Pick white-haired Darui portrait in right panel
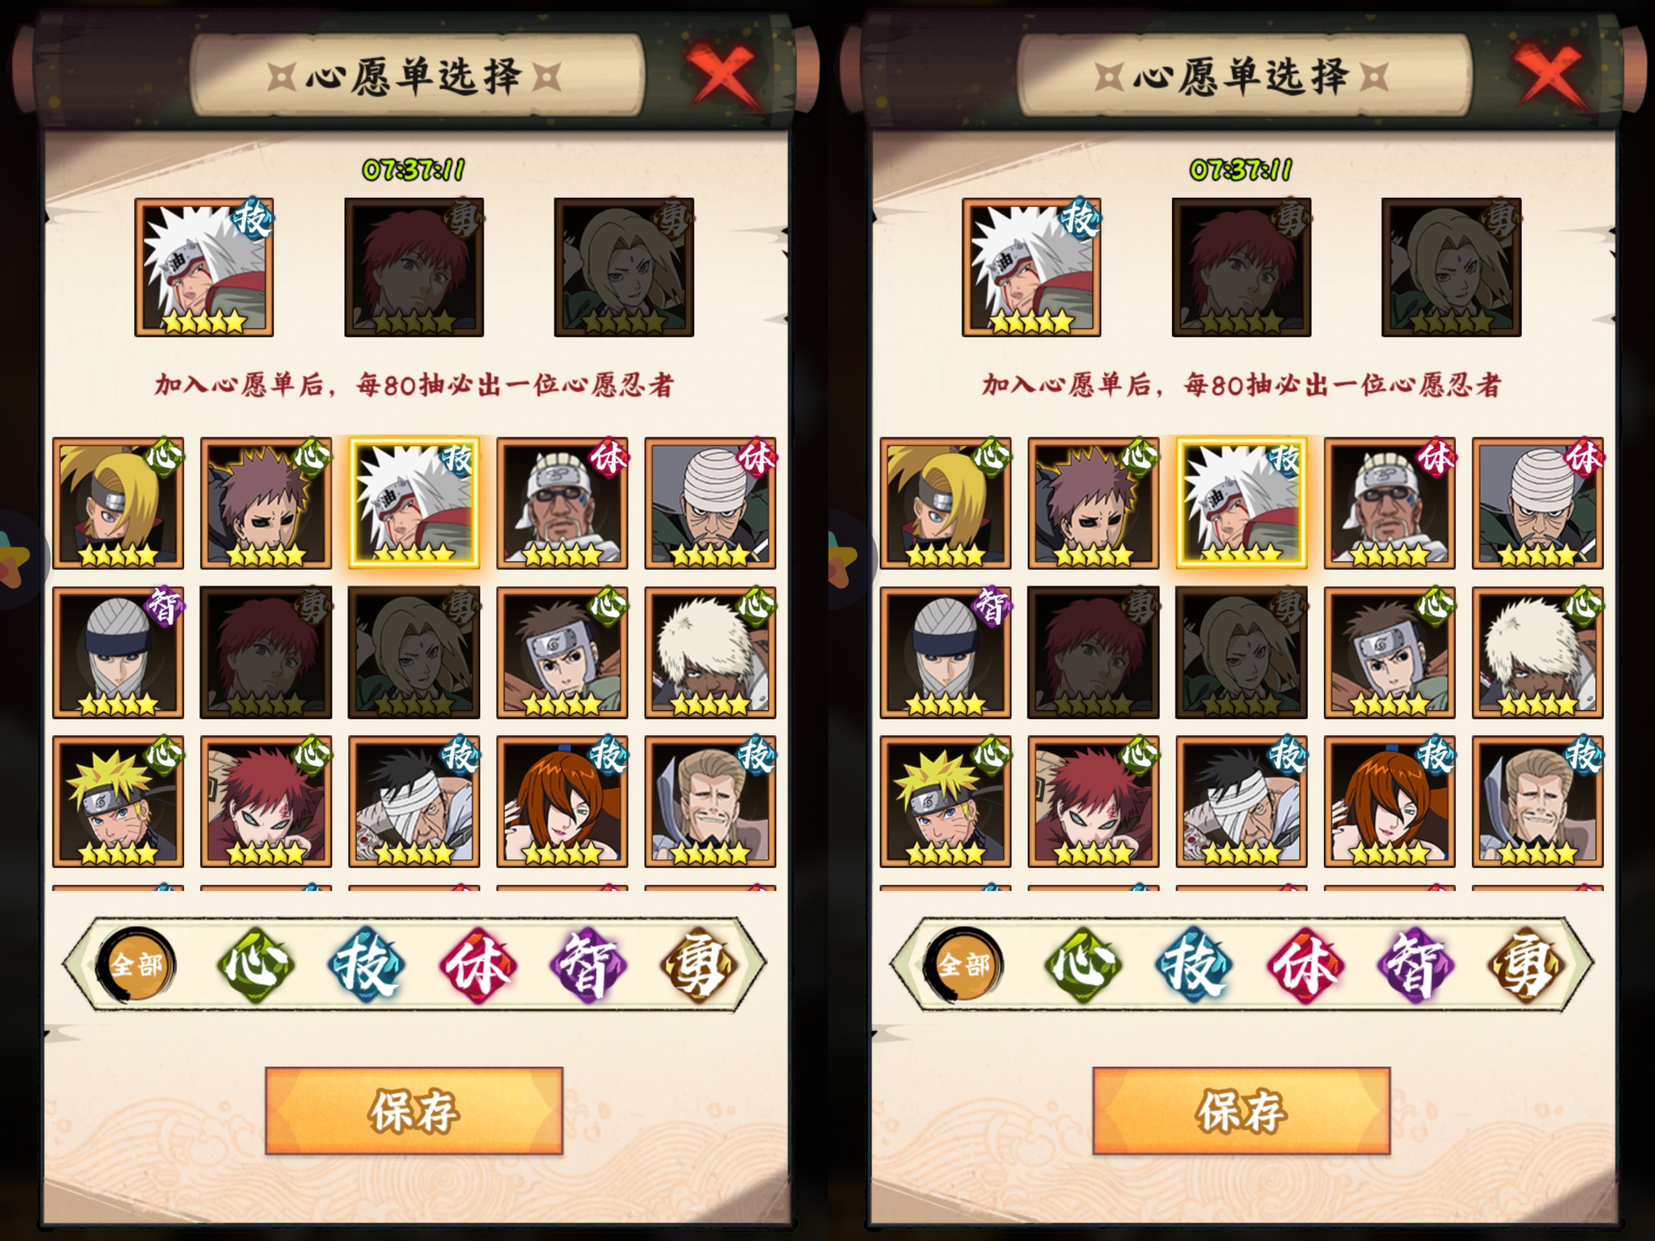 pyautogui.click(x=1537, y=652)
